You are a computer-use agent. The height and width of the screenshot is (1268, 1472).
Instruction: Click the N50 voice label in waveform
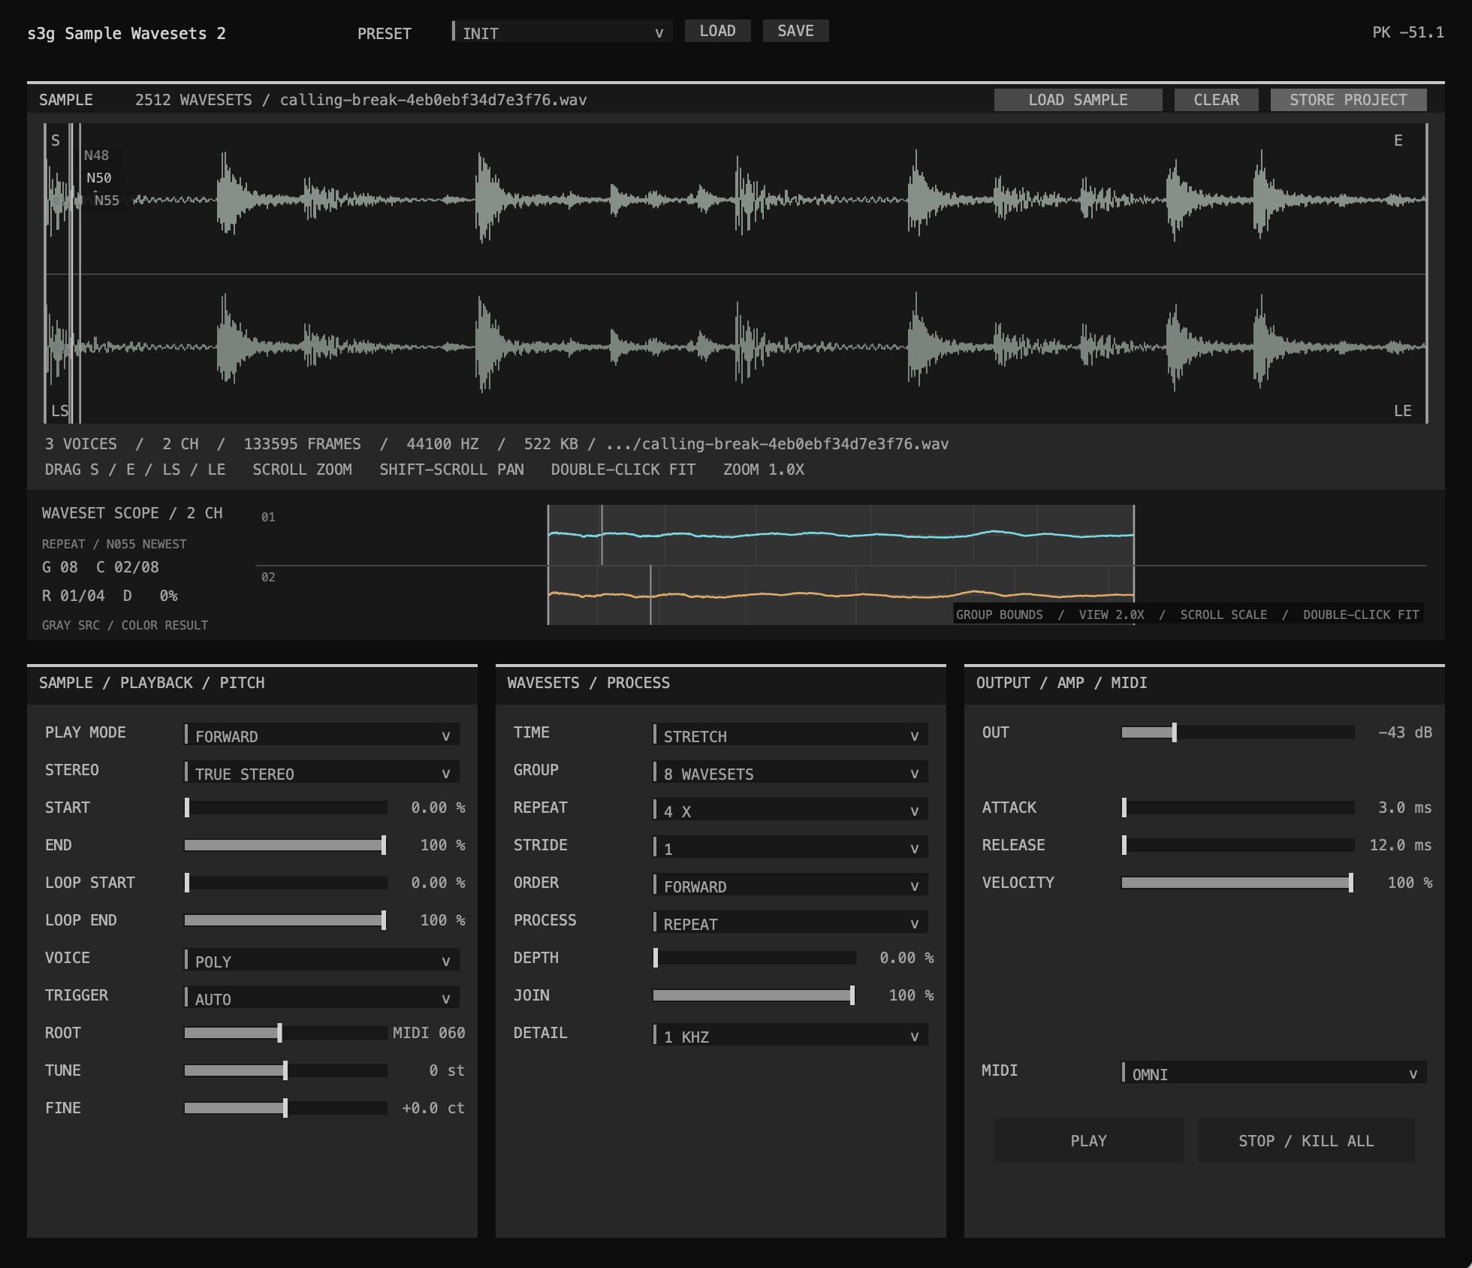pyautogui.click(x=98, y=178)
